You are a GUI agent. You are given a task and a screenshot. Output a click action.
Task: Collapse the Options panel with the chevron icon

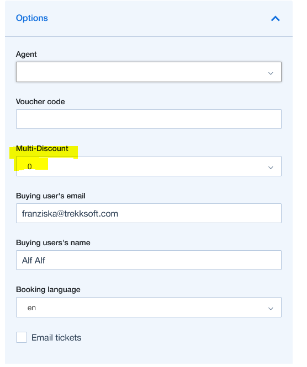[276, 19]
